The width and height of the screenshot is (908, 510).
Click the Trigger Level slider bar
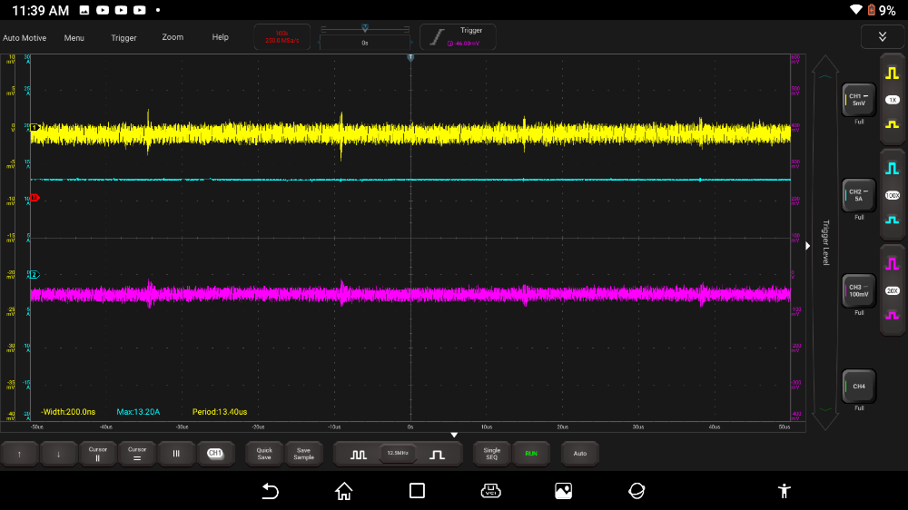point(824,241)
